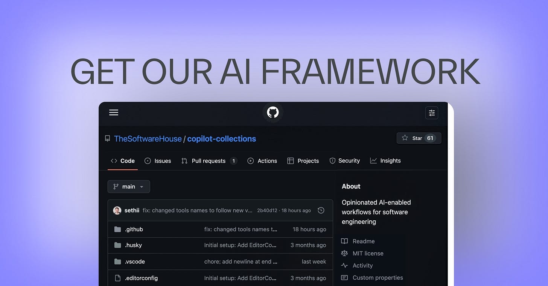
Task: Open the Projects tab
Action: pyautogui.click(x=303, y=161)
